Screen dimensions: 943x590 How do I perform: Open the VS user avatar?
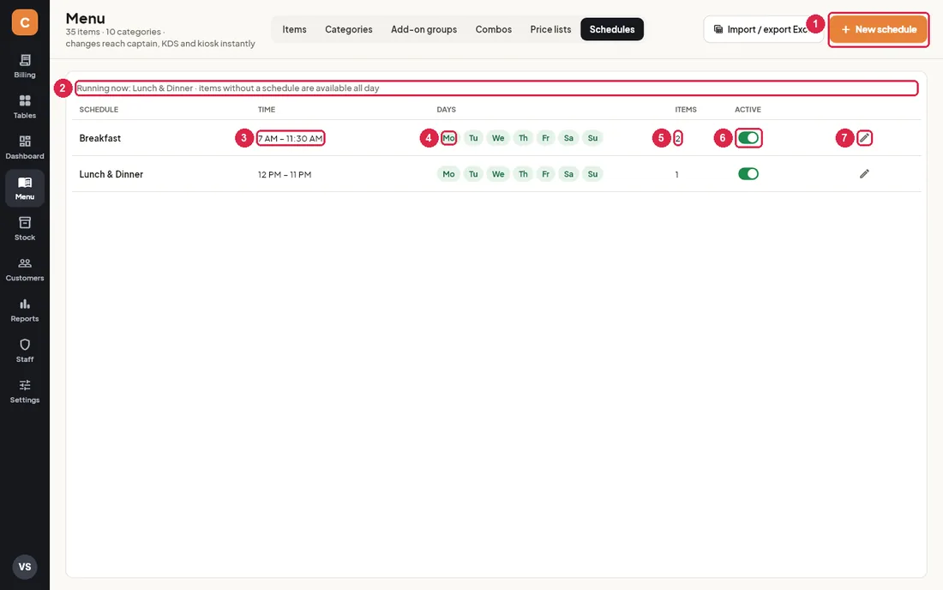(x=25, y=567)
